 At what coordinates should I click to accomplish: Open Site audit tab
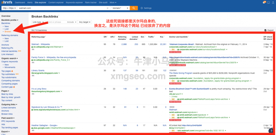(103, 2)
